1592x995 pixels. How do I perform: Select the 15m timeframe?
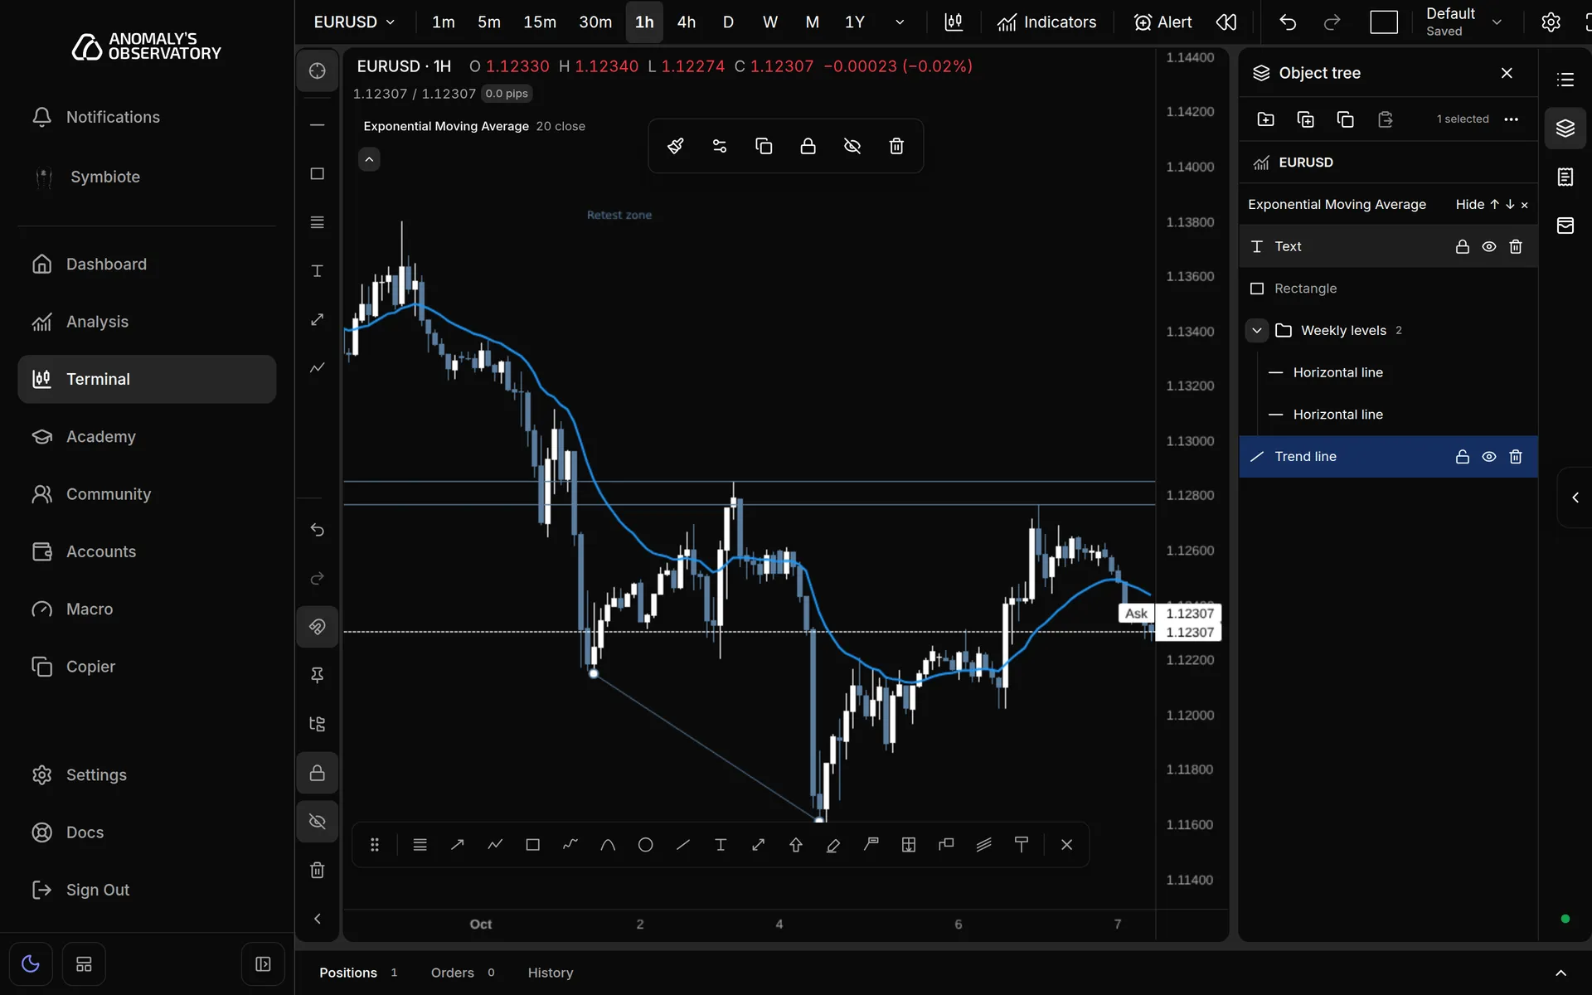[x=539, y=22]
